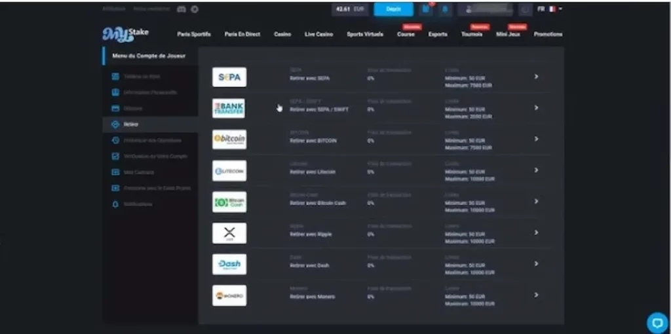This screenshot has width=671, height=334.
Task: Expand the BITCOIN withdrawal row arrow
Action: pyautogui.click(x=536, y=139)
